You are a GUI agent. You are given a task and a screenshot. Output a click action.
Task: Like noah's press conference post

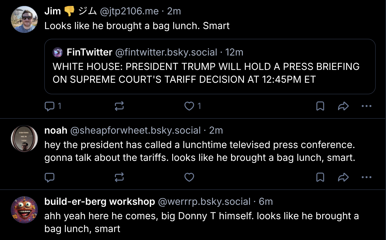(x=189, y=177)
